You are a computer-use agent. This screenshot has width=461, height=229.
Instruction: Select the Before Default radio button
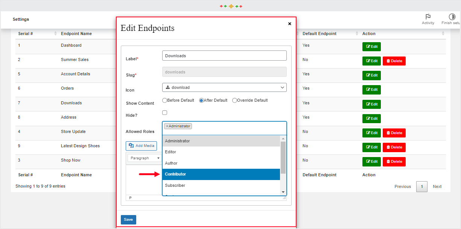165,101
